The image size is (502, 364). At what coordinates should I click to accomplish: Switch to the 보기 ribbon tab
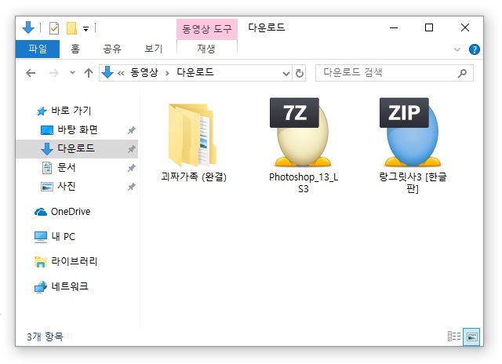(154, 49)
